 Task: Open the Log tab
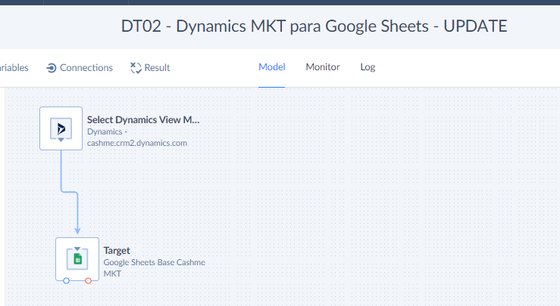(x=368, y=67)
